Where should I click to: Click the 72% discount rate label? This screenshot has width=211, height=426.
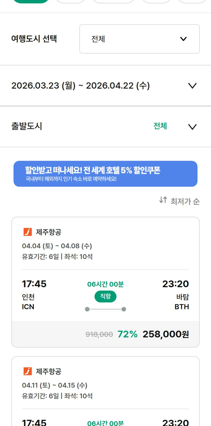(127, 334)
